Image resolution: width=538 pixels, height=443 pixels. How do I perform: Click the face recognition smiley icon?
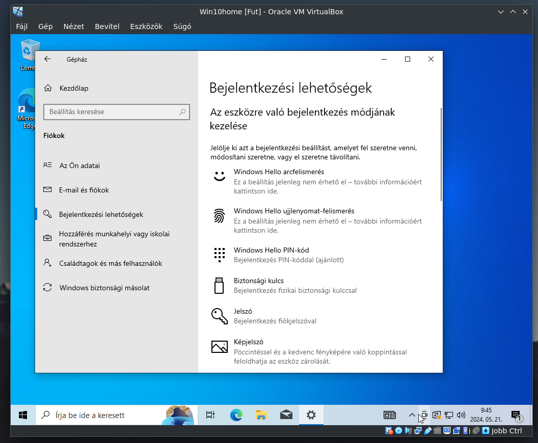click(220, 176)
